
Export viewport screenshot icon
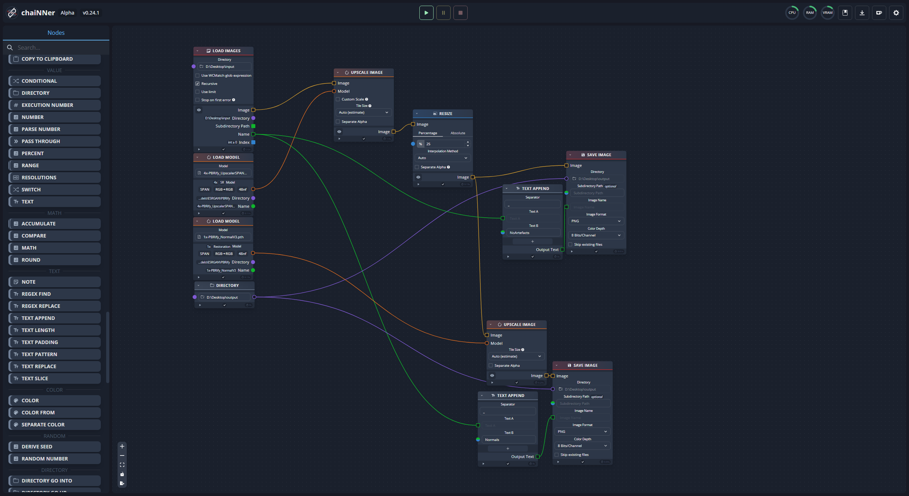tap(122, 483)
